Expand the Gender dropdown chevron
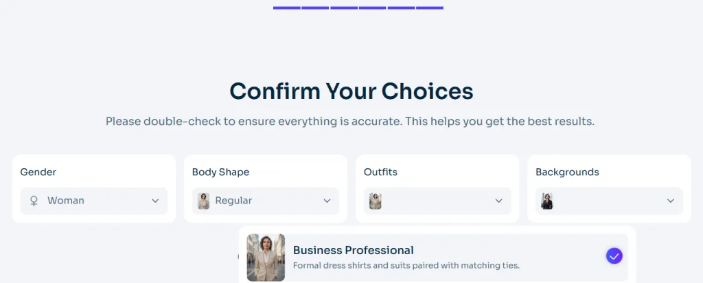Viewport: 703px width, 283px height. pyautogui.click(x=155, y=201)
